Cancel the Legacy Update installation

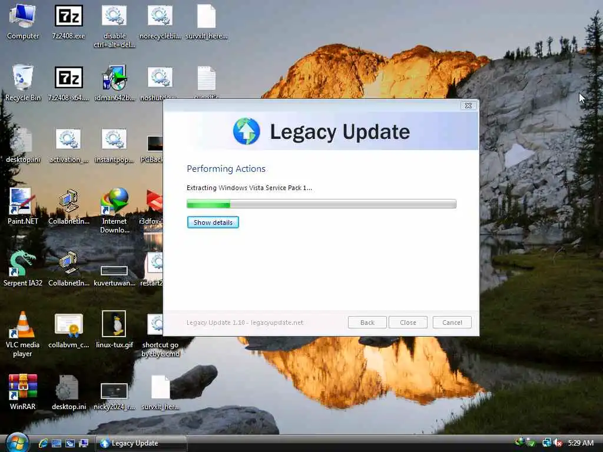(x=452, y=323)
